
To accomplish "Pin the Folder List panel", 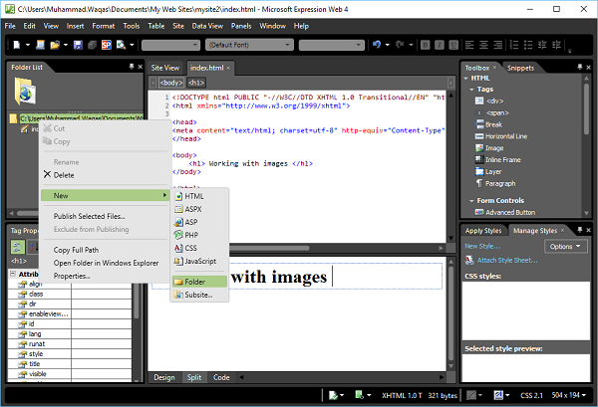I will pyautogui.click(x=131, y=66).
